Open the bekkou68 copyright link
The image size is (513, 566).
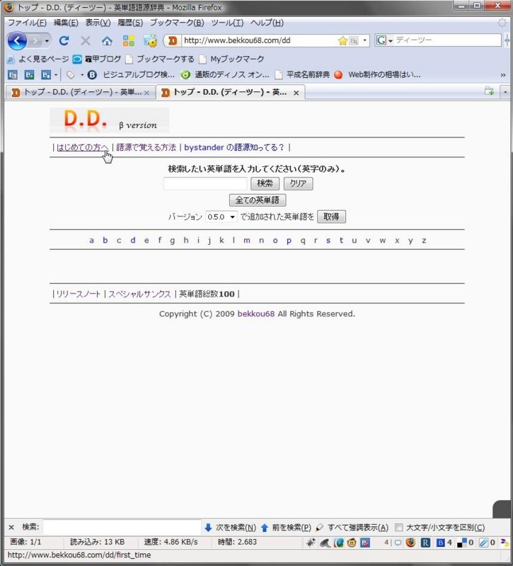point(256,313)
